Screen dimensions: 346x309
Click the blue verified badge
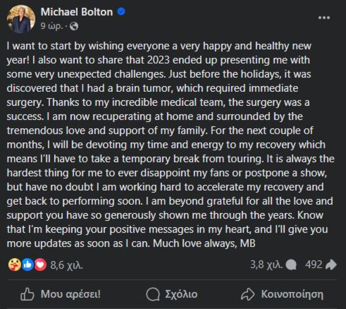121,12
